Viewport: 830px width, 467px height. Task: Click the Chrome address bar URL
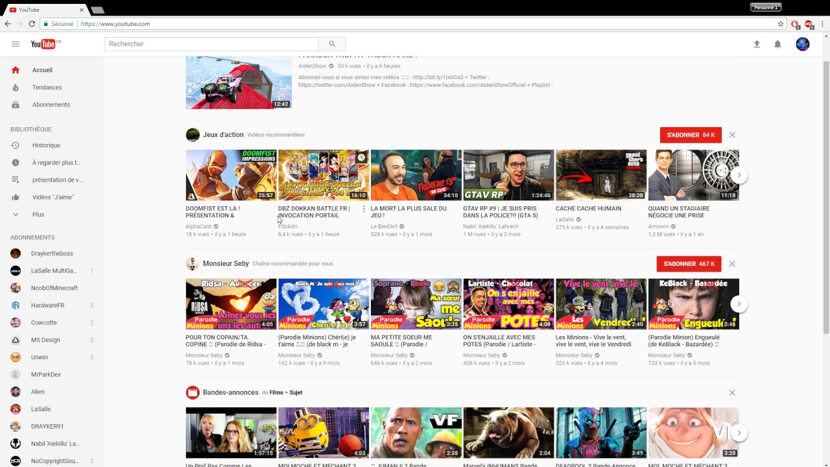115,24
